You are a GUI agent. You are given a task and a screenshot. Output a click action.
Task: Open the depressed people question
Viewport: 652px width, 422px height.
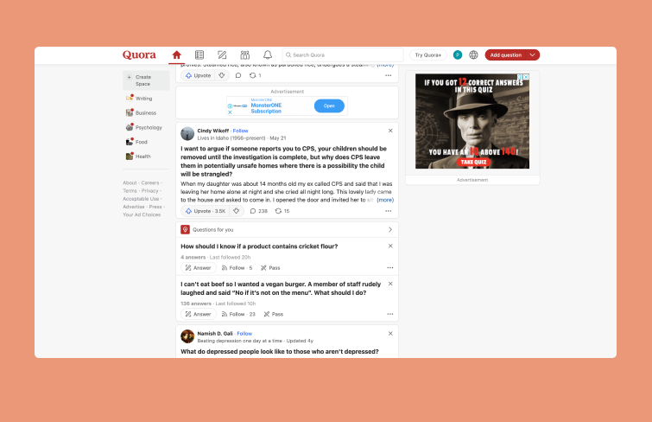280,352
